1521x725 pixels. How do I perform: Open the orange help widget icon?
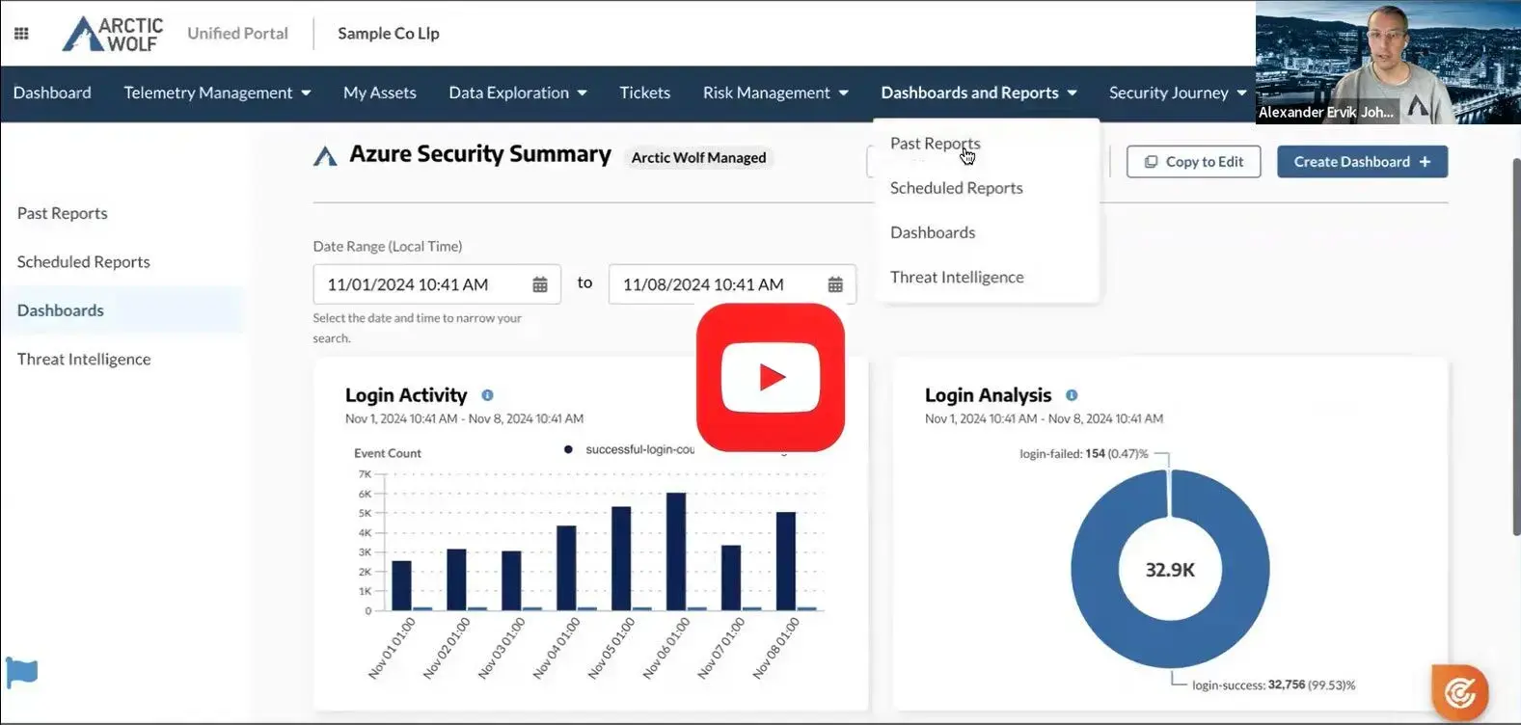[x=1460, y=692]
